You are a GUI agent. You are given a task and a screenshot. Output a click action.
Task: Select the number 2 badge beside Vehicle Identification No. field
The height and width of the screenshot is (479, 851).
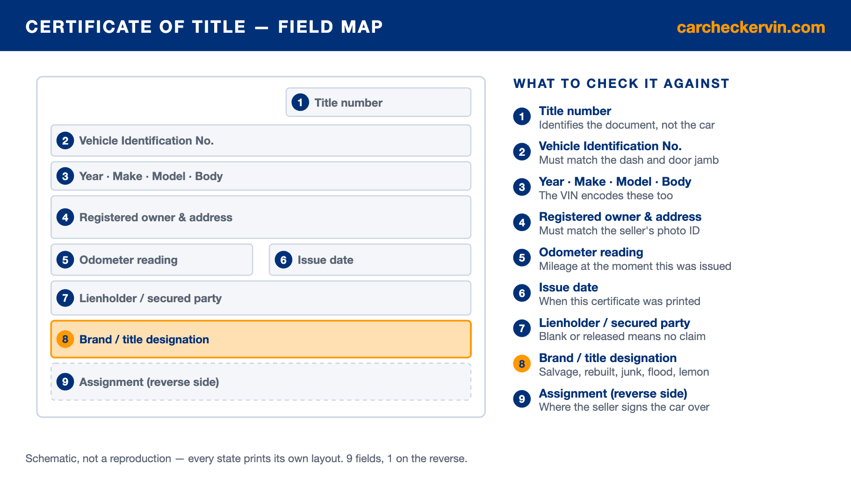pos(65,140)
